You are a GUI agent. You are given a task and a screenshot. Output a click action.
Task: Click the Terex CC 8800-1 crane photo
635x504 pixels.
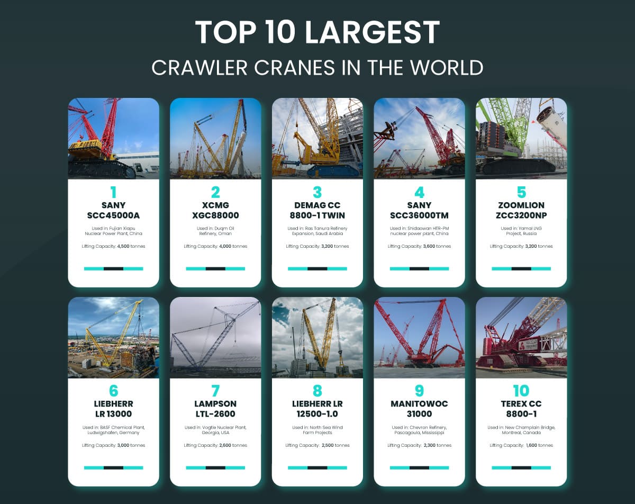point(521,339)
